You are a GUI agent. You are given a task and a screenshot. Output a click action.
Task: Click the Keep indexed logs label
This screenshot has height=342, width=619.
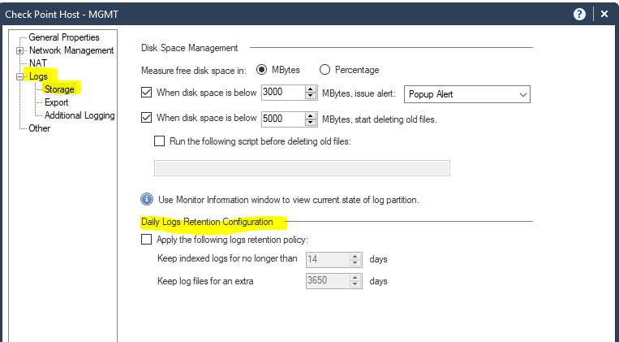pos(227,258)
